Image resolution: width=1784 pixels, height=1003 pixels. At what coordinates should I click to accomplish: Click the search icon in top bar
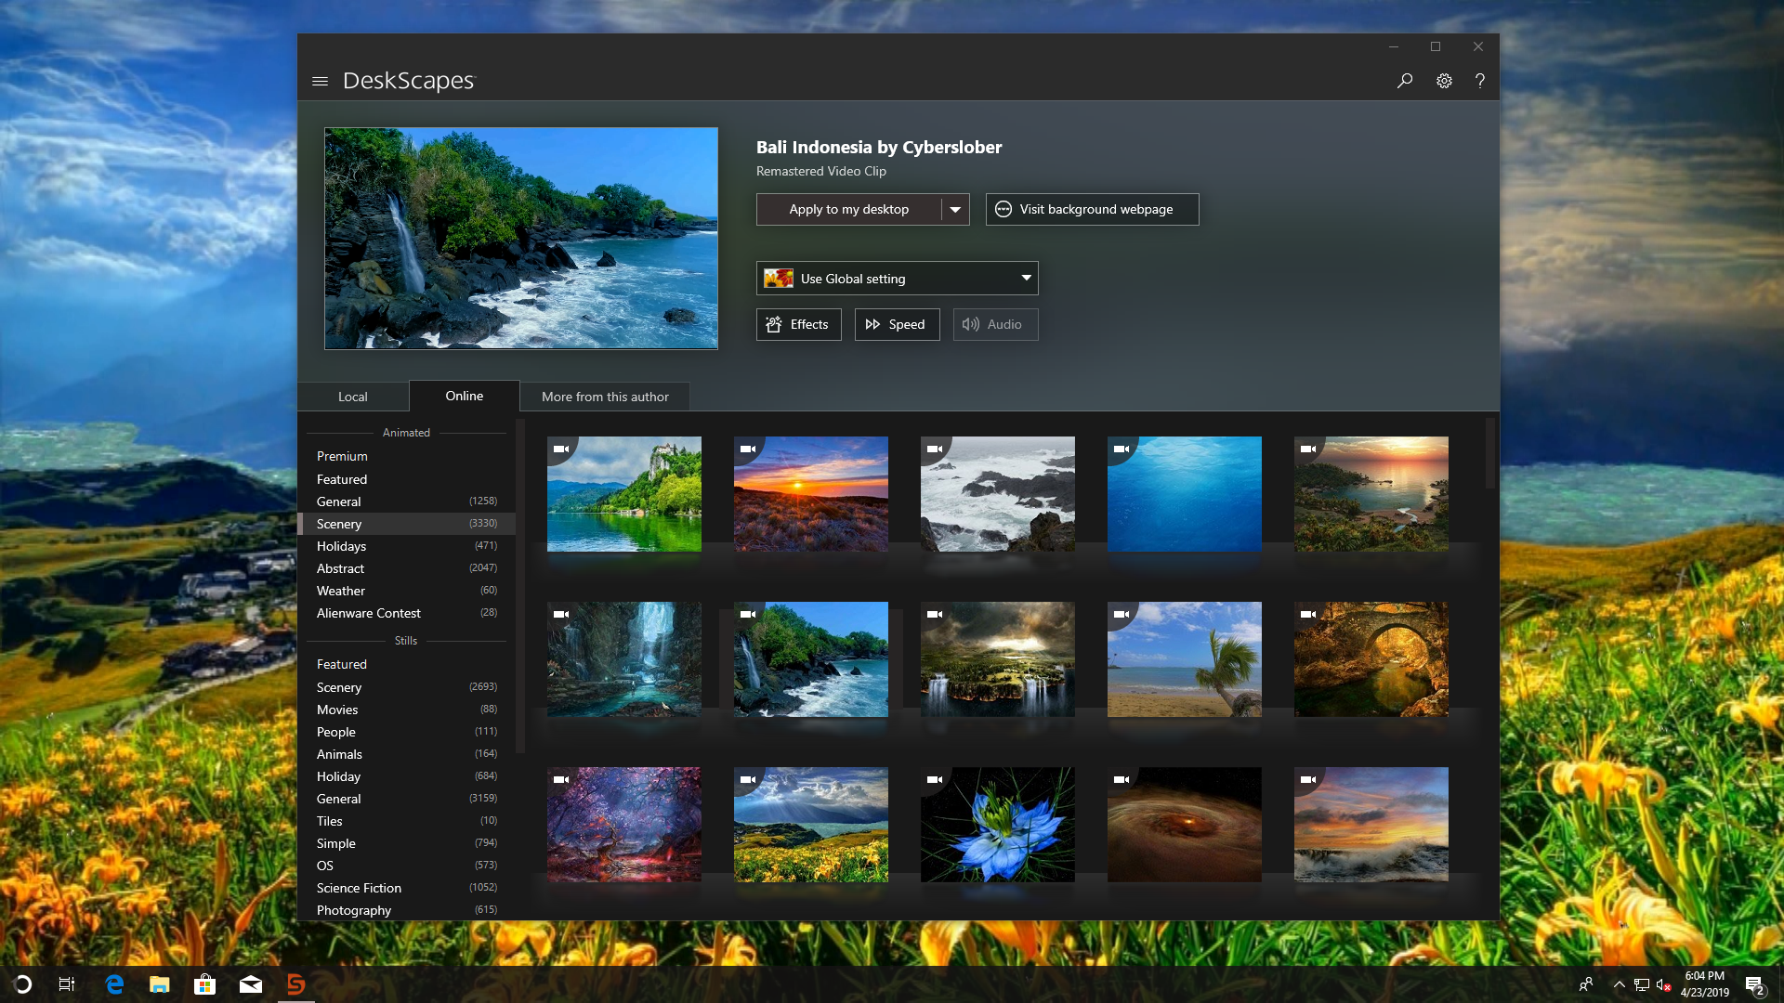[1406, 78]
